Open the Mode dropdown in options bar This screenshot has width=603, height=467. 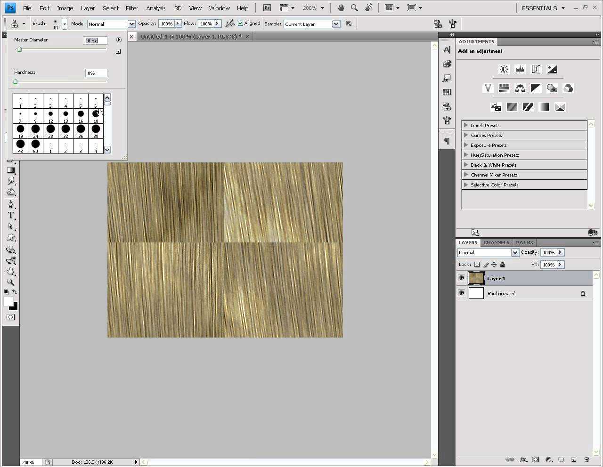111,24
